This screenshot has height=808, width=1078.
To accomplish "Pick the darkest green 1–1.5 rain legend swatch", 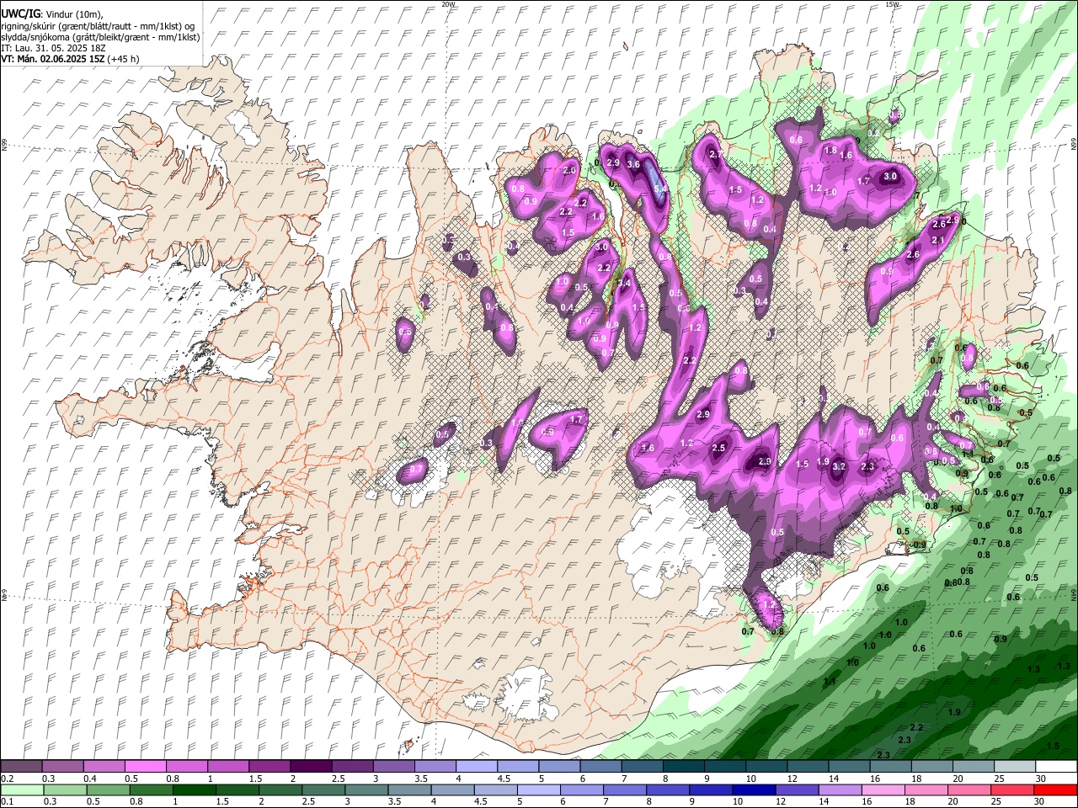I will [194, 789].
